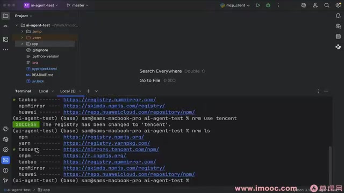Open the registry.yarnpkg.com link
Viewport: 344px width, 193px height.
[106, 143]
